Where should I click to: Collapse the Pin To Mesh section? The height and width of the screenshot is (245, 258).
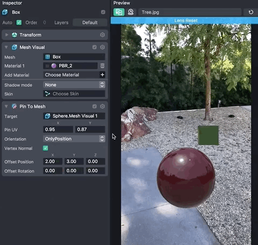[x=6, y=106]
